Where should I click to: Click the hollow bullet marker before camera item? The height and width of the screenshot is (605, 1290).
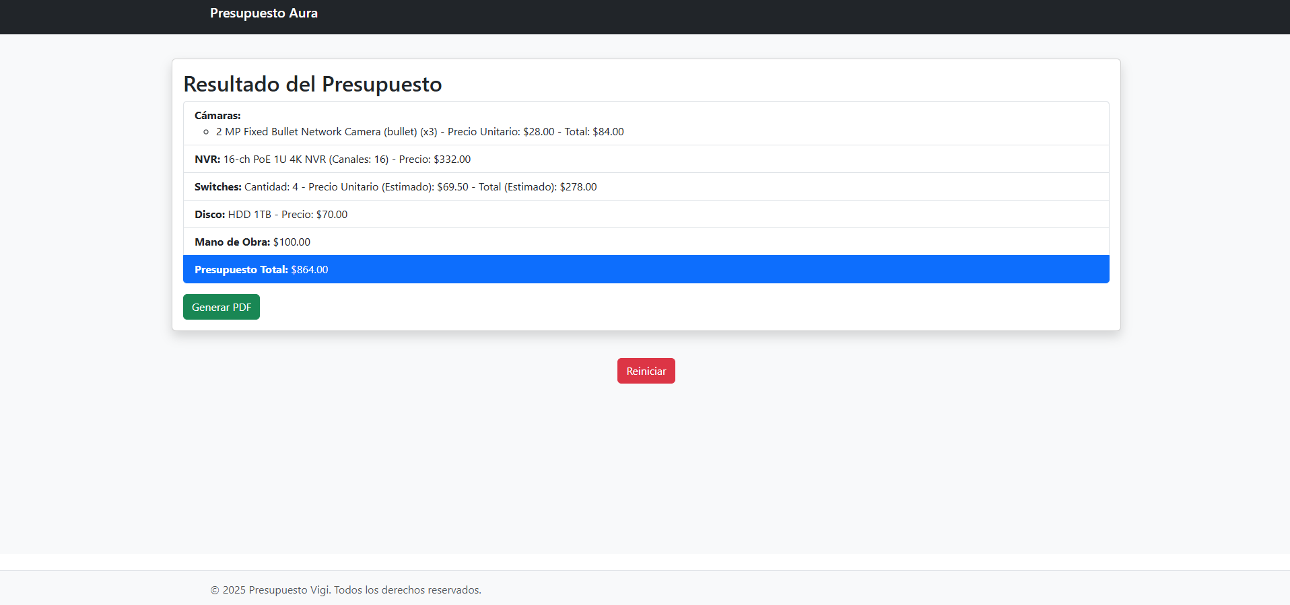pyautogui.click(x=206, y=132)
